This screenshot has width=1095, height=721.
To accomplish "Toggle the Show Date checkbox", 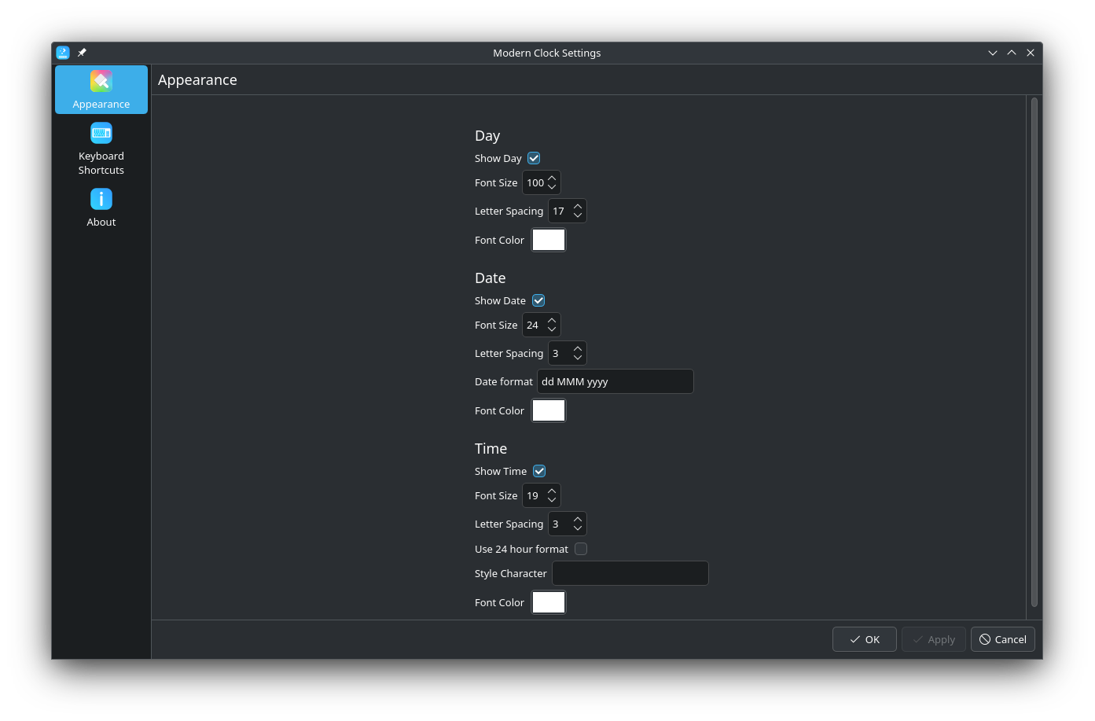I will (538, 300).
